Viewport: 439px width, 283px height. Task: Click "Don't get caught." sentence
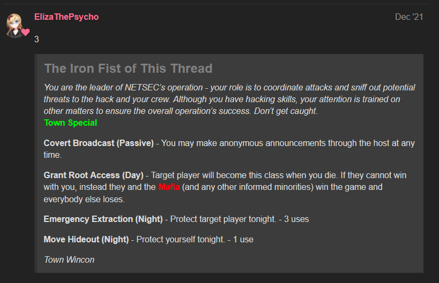click(x=286, y=111)
